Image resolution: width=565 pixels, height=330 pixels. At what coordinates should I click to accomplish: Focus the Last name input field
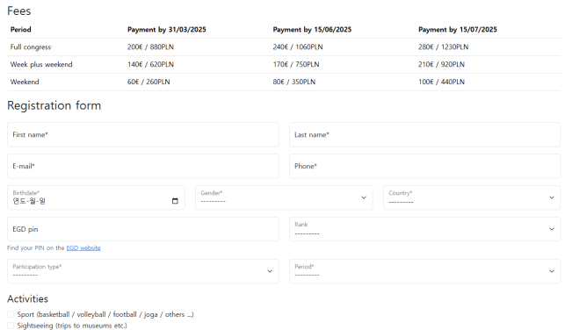(x=424, y=134)
